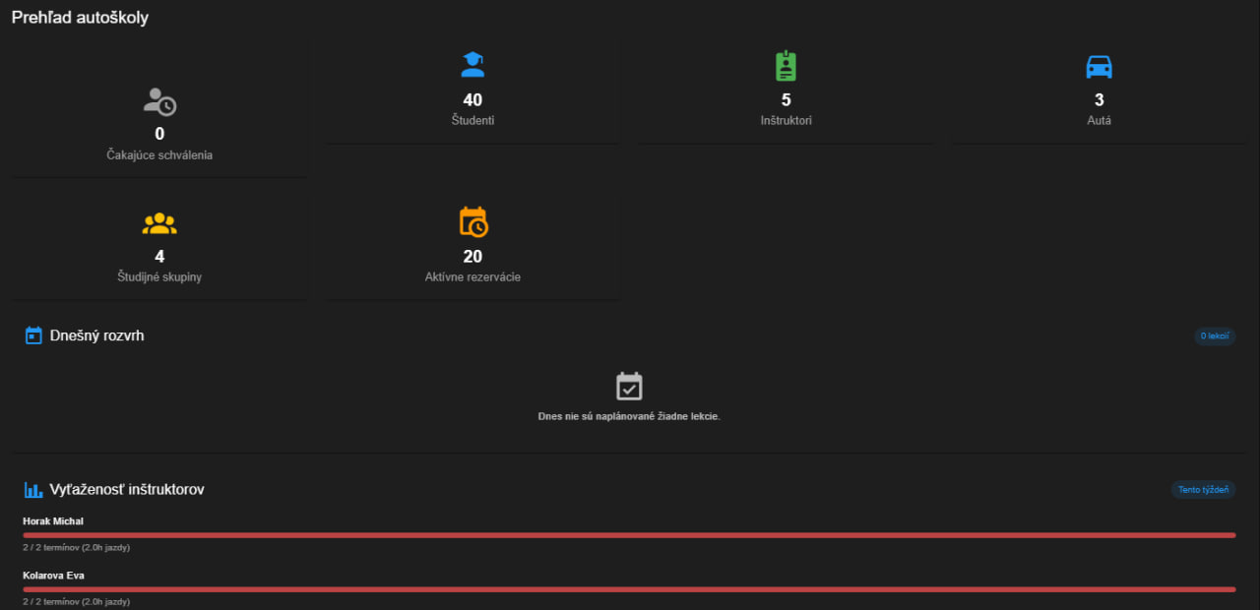This screenshot has height=610, width=1260.
Task: Click 'Dnes nie sú naplánované žiadne lekcie' message
Action: [629, 416]
